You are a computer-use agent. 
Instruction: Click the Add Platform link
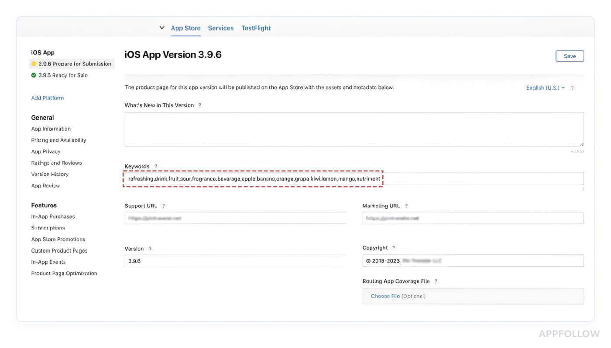click(x=47, y=98)
